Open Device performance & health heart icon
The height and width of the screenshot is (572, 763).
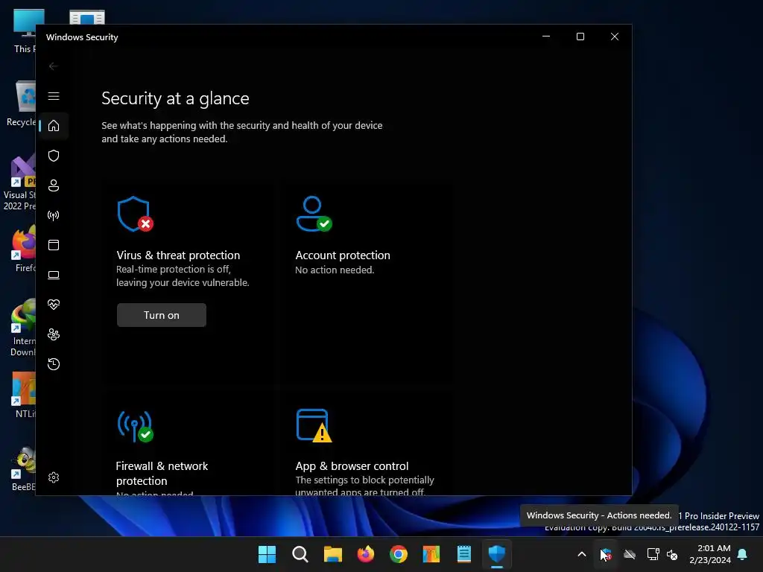[x=54, y=305]
